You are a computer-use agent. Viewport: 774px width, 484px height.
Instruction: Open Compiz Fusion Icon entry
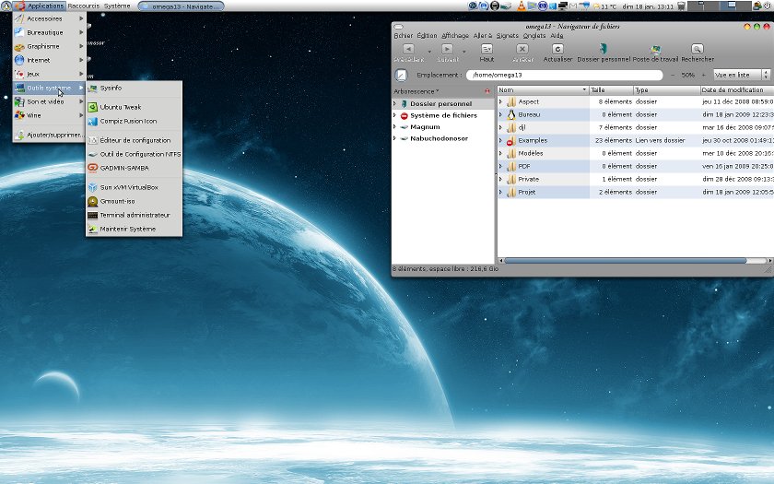135,121
